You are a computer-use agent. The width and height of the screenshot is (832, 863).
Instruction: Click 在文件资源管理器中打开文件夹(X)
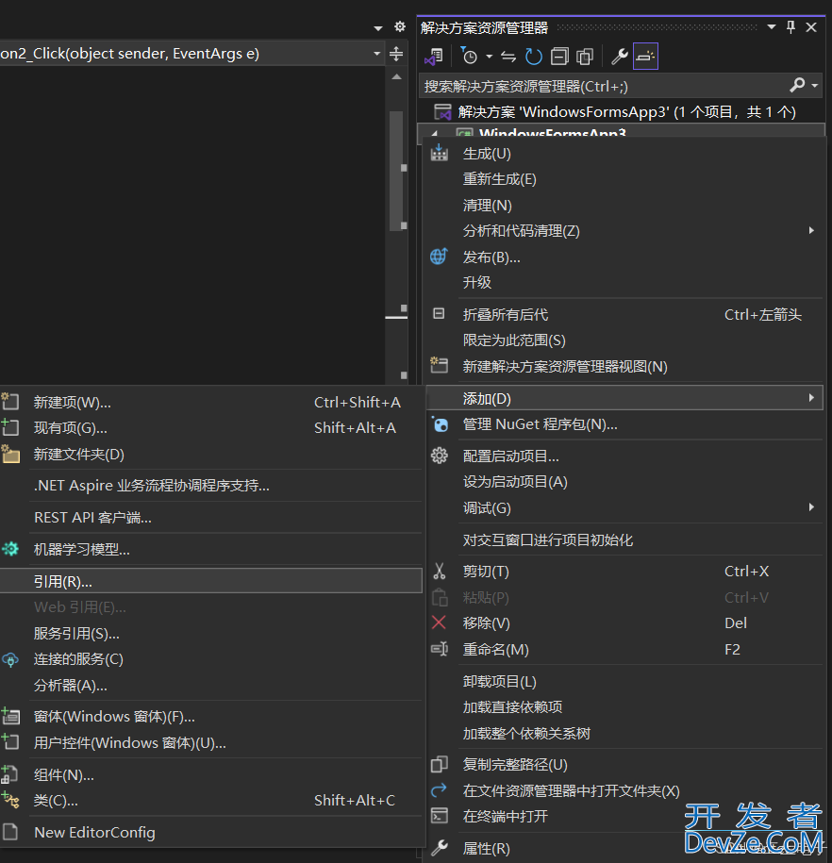624,791
